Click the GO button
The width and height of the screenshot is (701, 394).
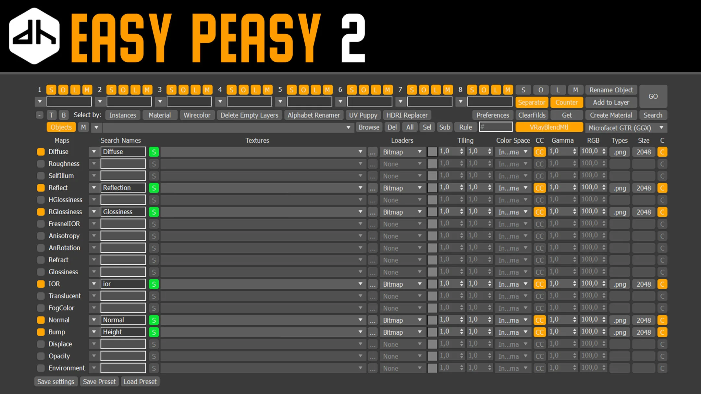pos(653,96)
